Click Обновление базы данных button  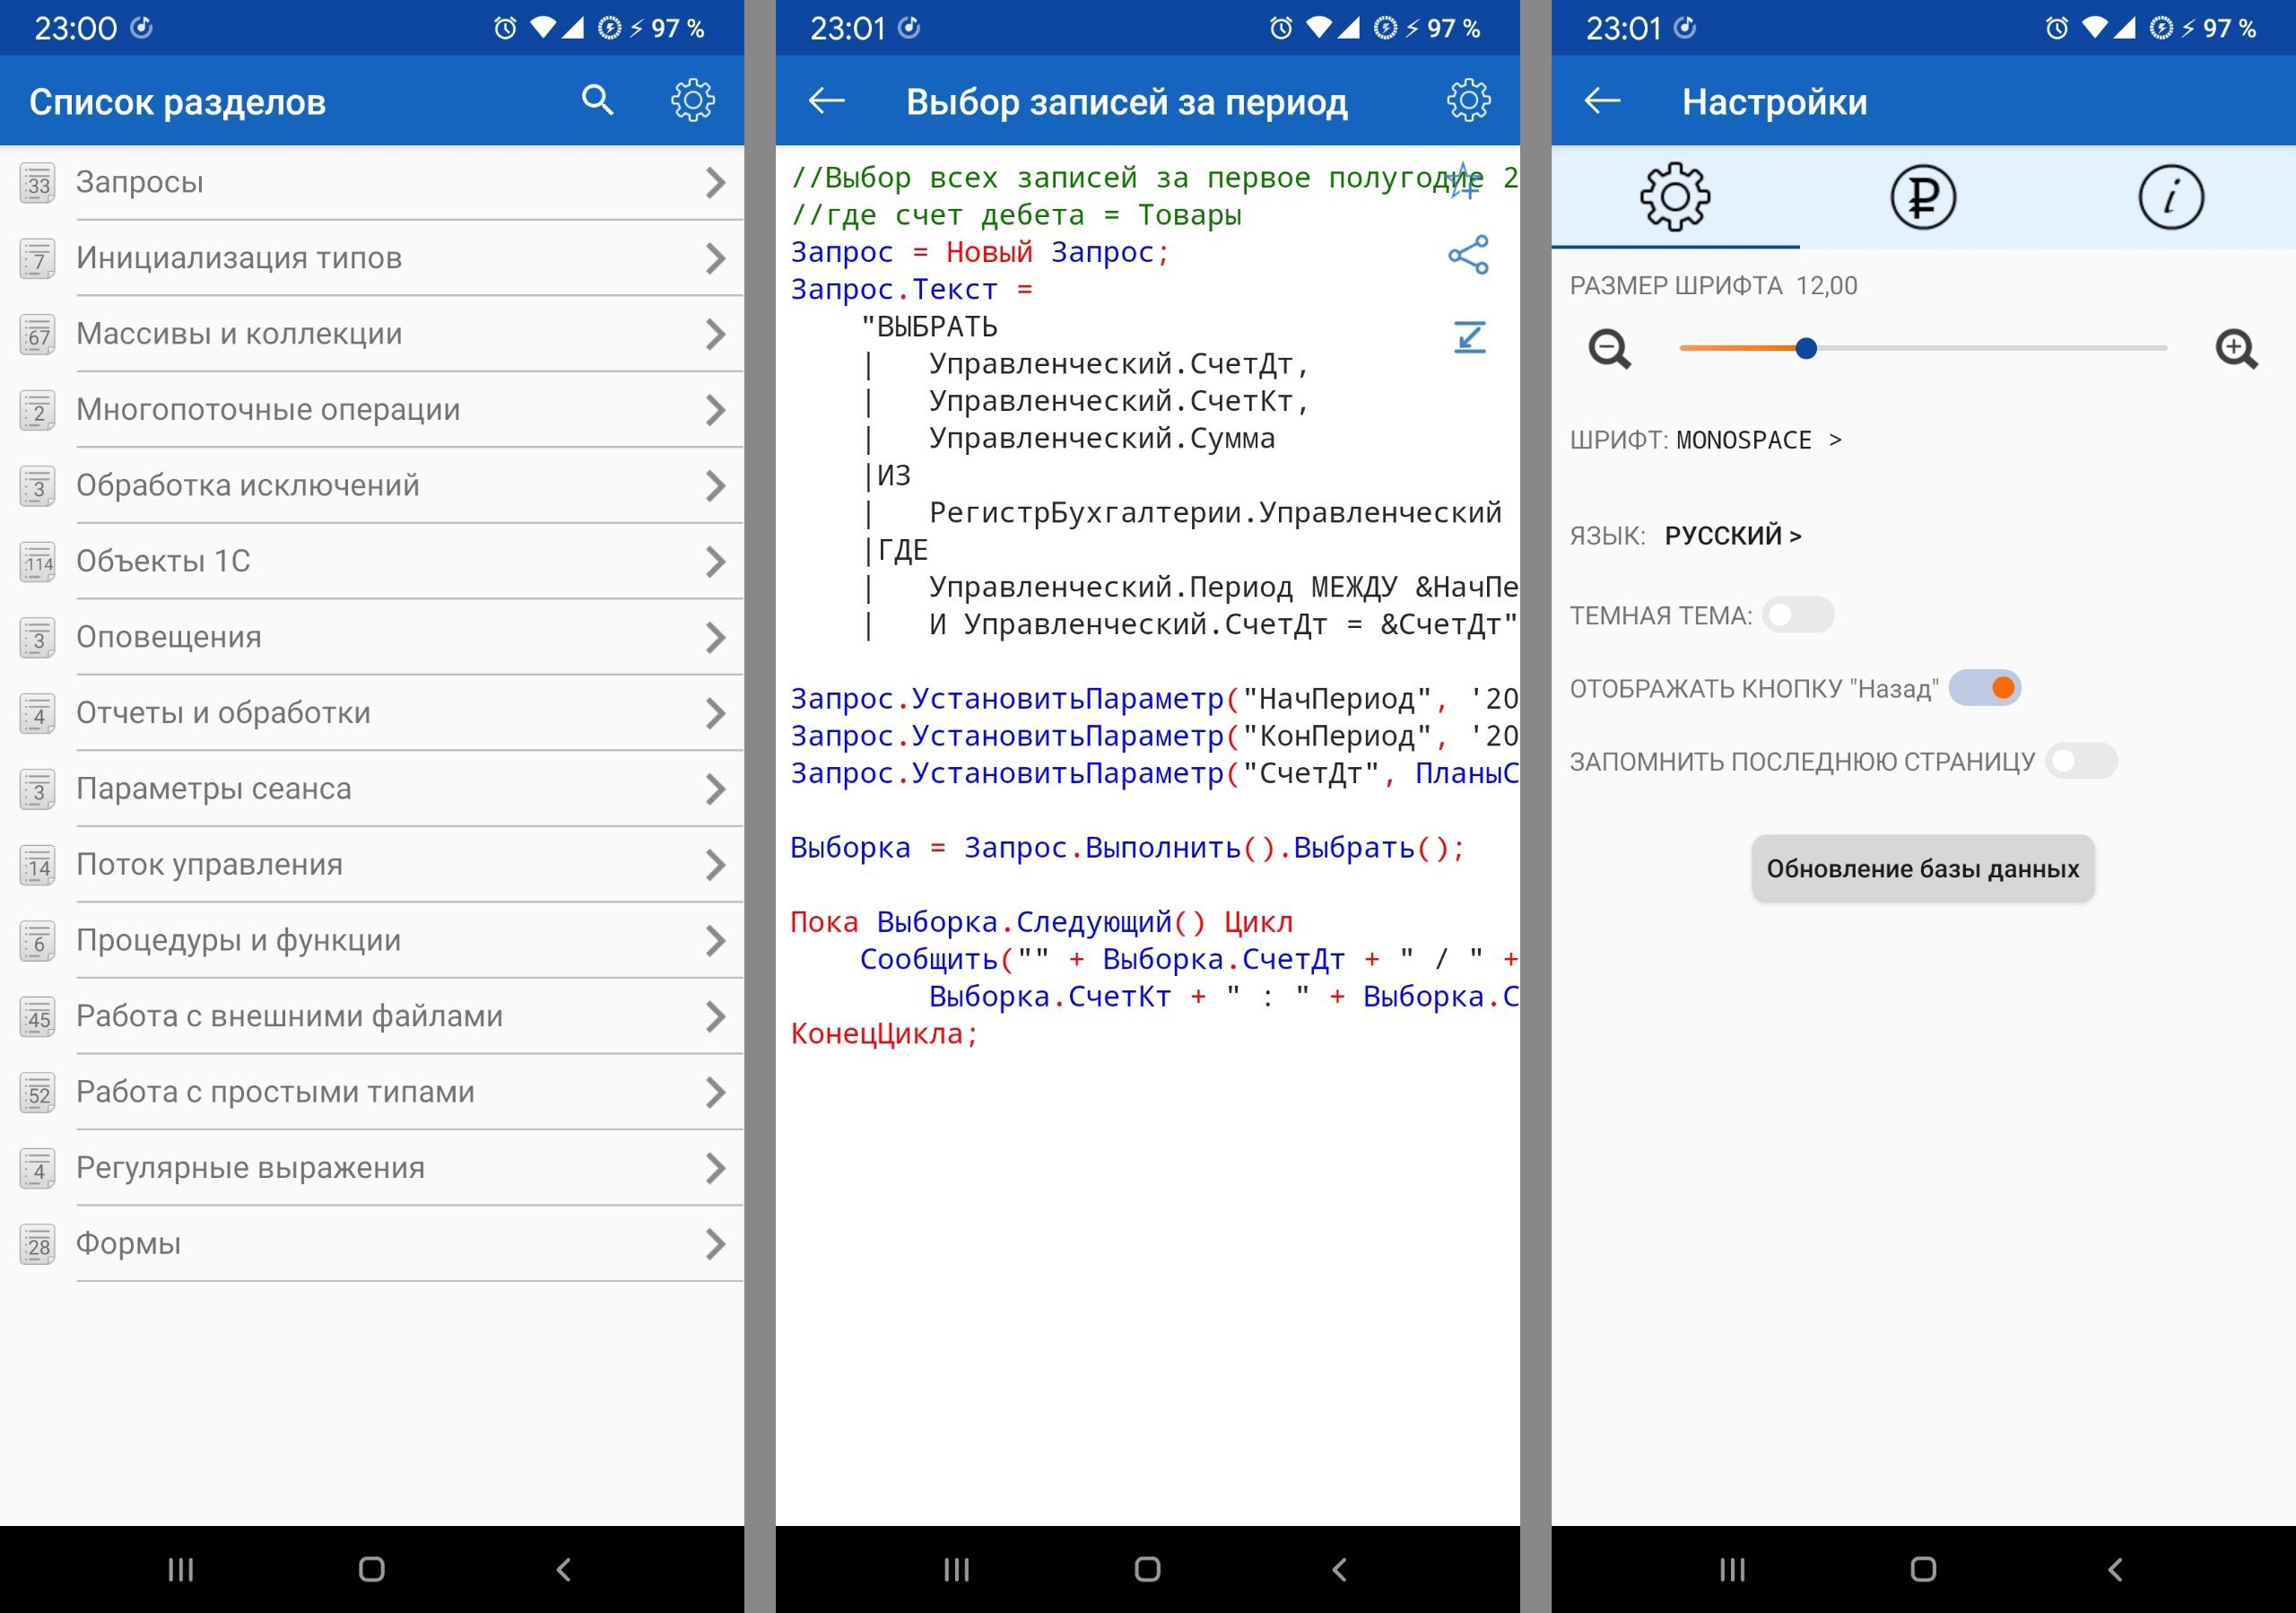pos(1923,868)
